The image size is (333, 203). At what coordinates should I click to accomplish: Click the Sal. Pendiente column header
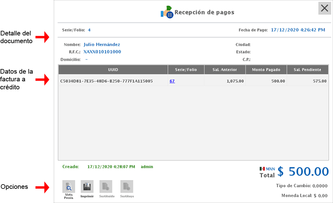click(308, 70)
